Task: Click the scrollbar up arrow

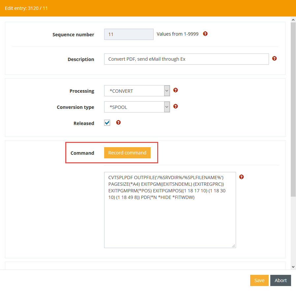Action: [x=293, y=20]
